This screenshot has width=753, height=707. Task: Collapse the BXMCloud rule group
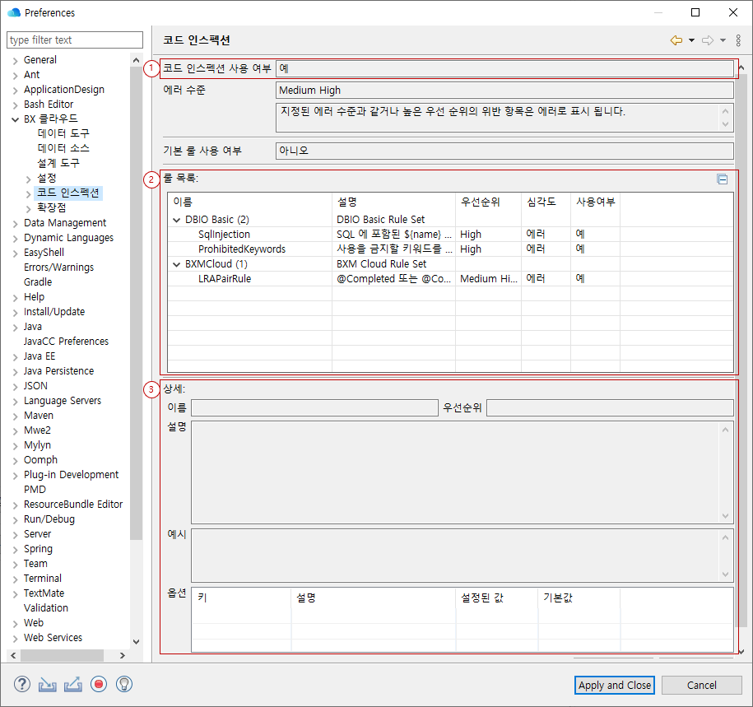[177, 265]
